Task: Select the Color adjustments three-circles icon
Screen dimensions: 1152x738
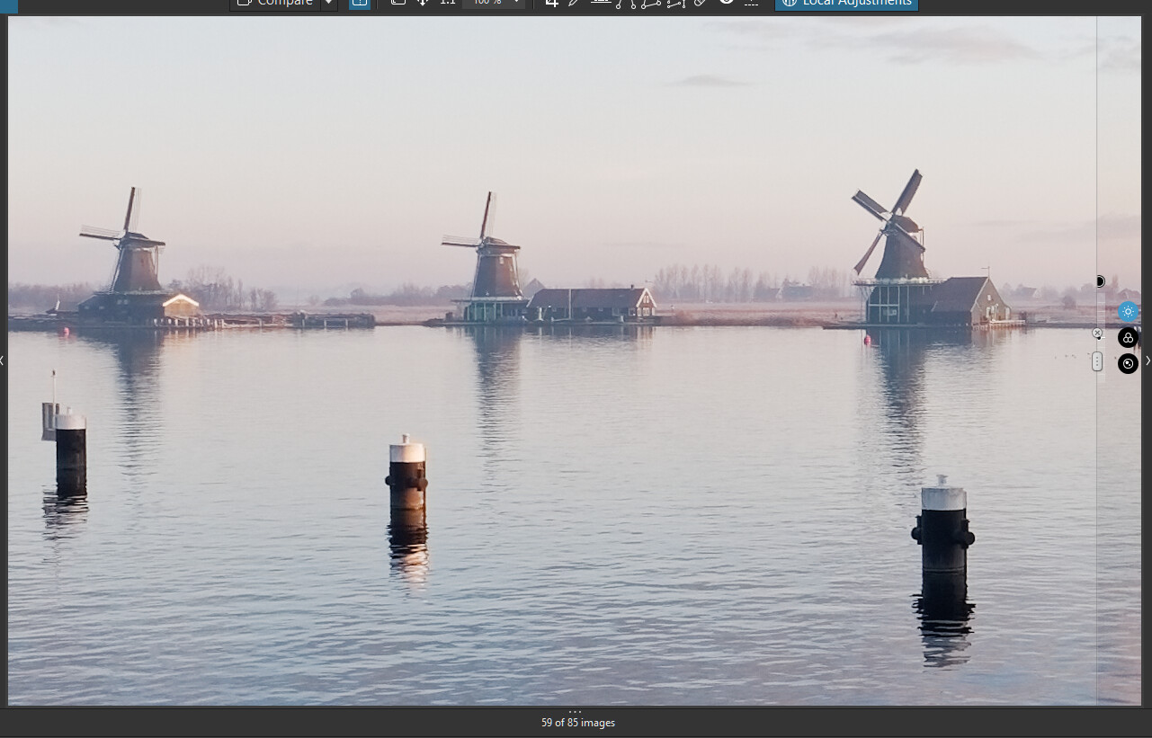Action: [1128, 338]
